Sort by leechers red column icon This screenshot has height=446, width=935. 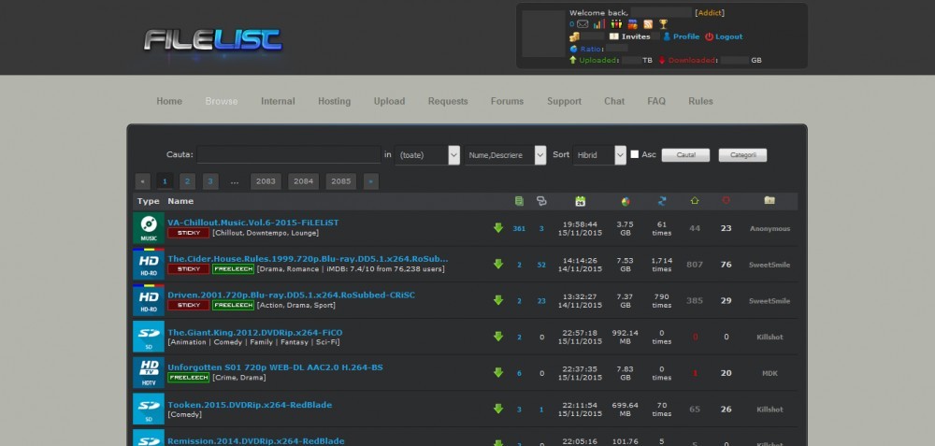point(726,200)
